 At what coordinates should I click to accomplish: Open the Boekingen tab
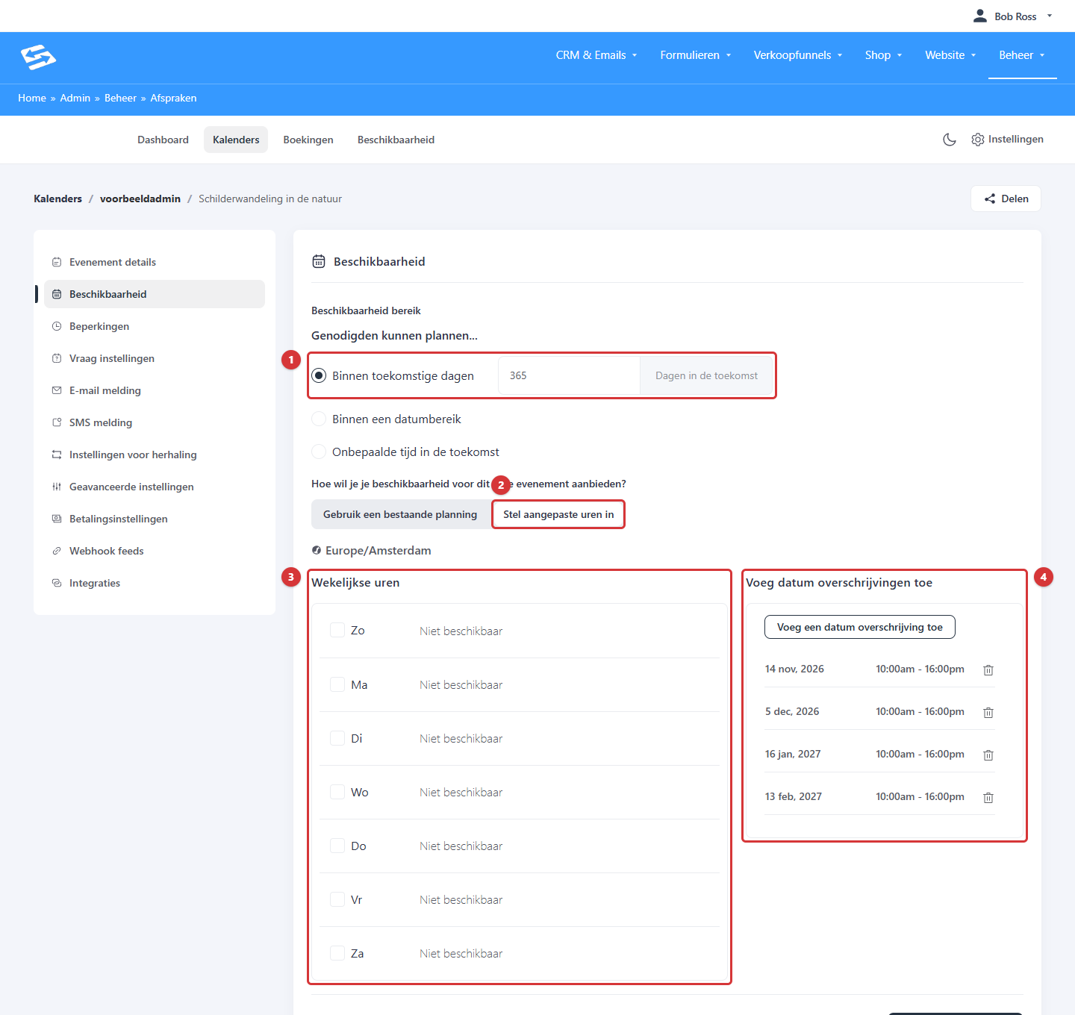[308, 140]
